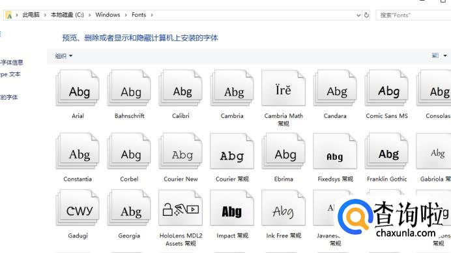The height and width of the screenshot is (253, 451).
Task: Select the Constantia font icon
Action: coord(78,151)
